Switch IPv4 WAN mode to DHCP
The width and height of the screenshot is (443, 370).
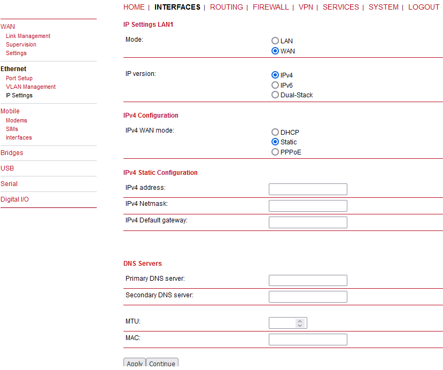(x=275, y=132)
